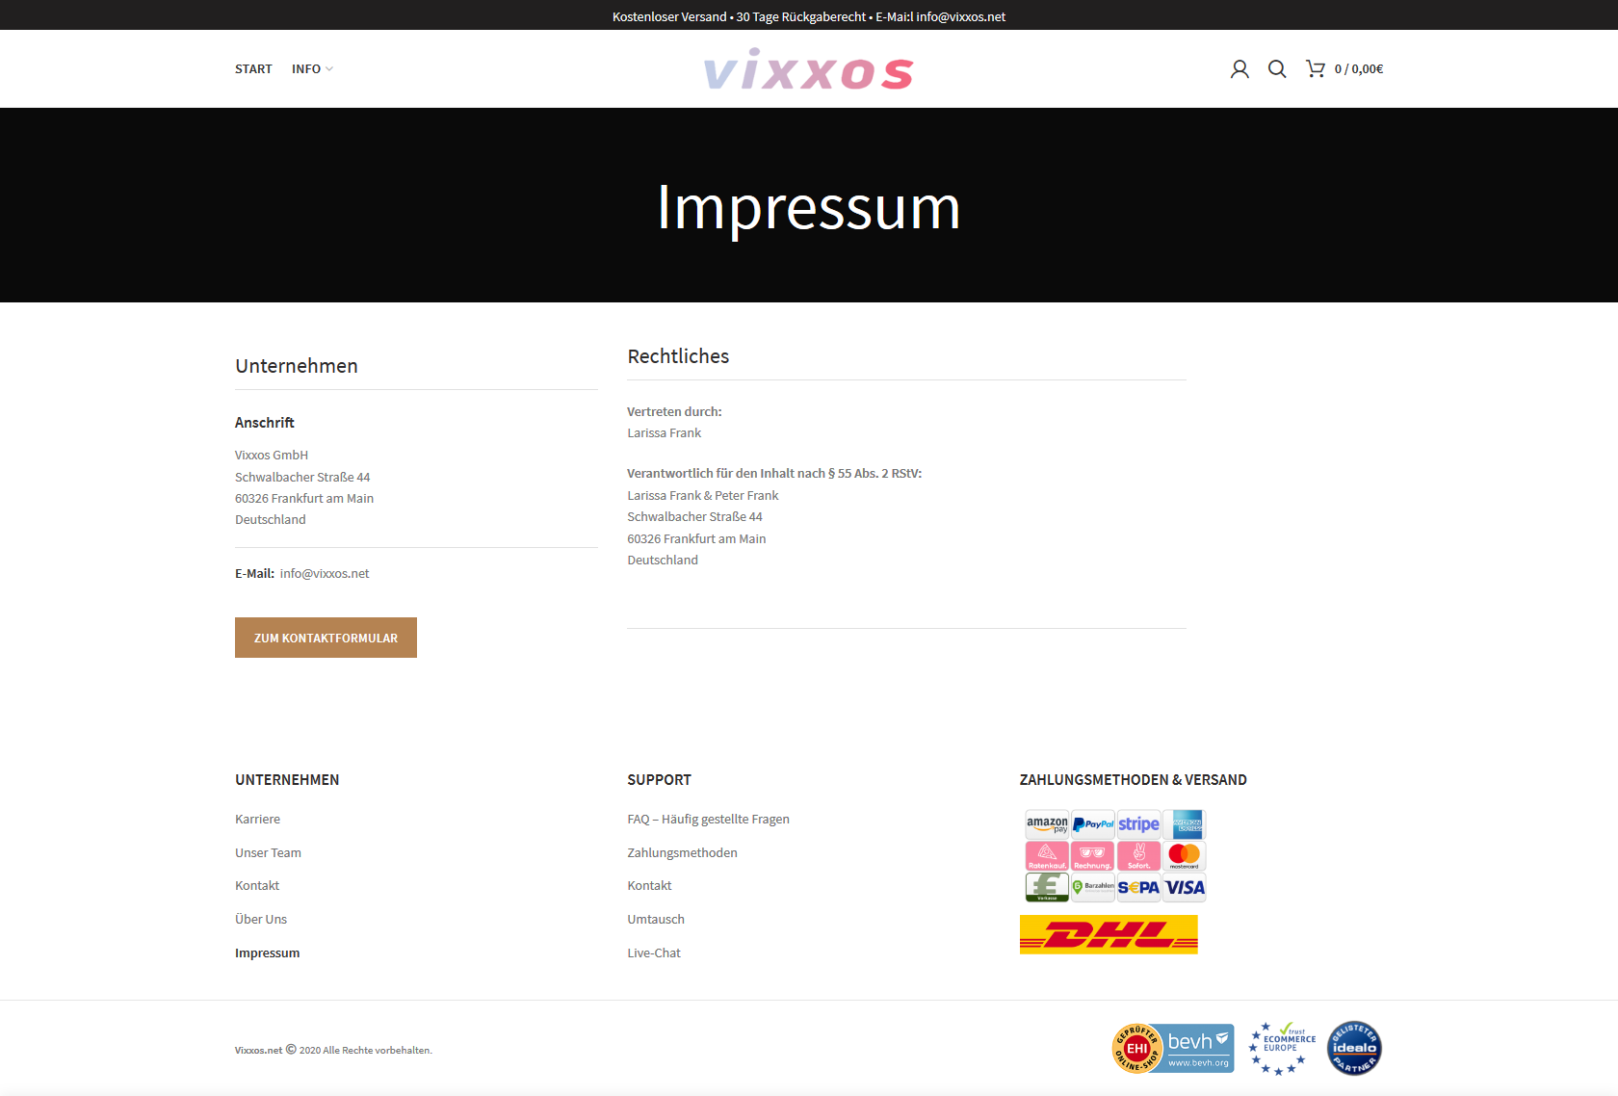This screenshot has height=1096, width=1618.
Task: Open the Impressum footer link
Action: [267, 953]
